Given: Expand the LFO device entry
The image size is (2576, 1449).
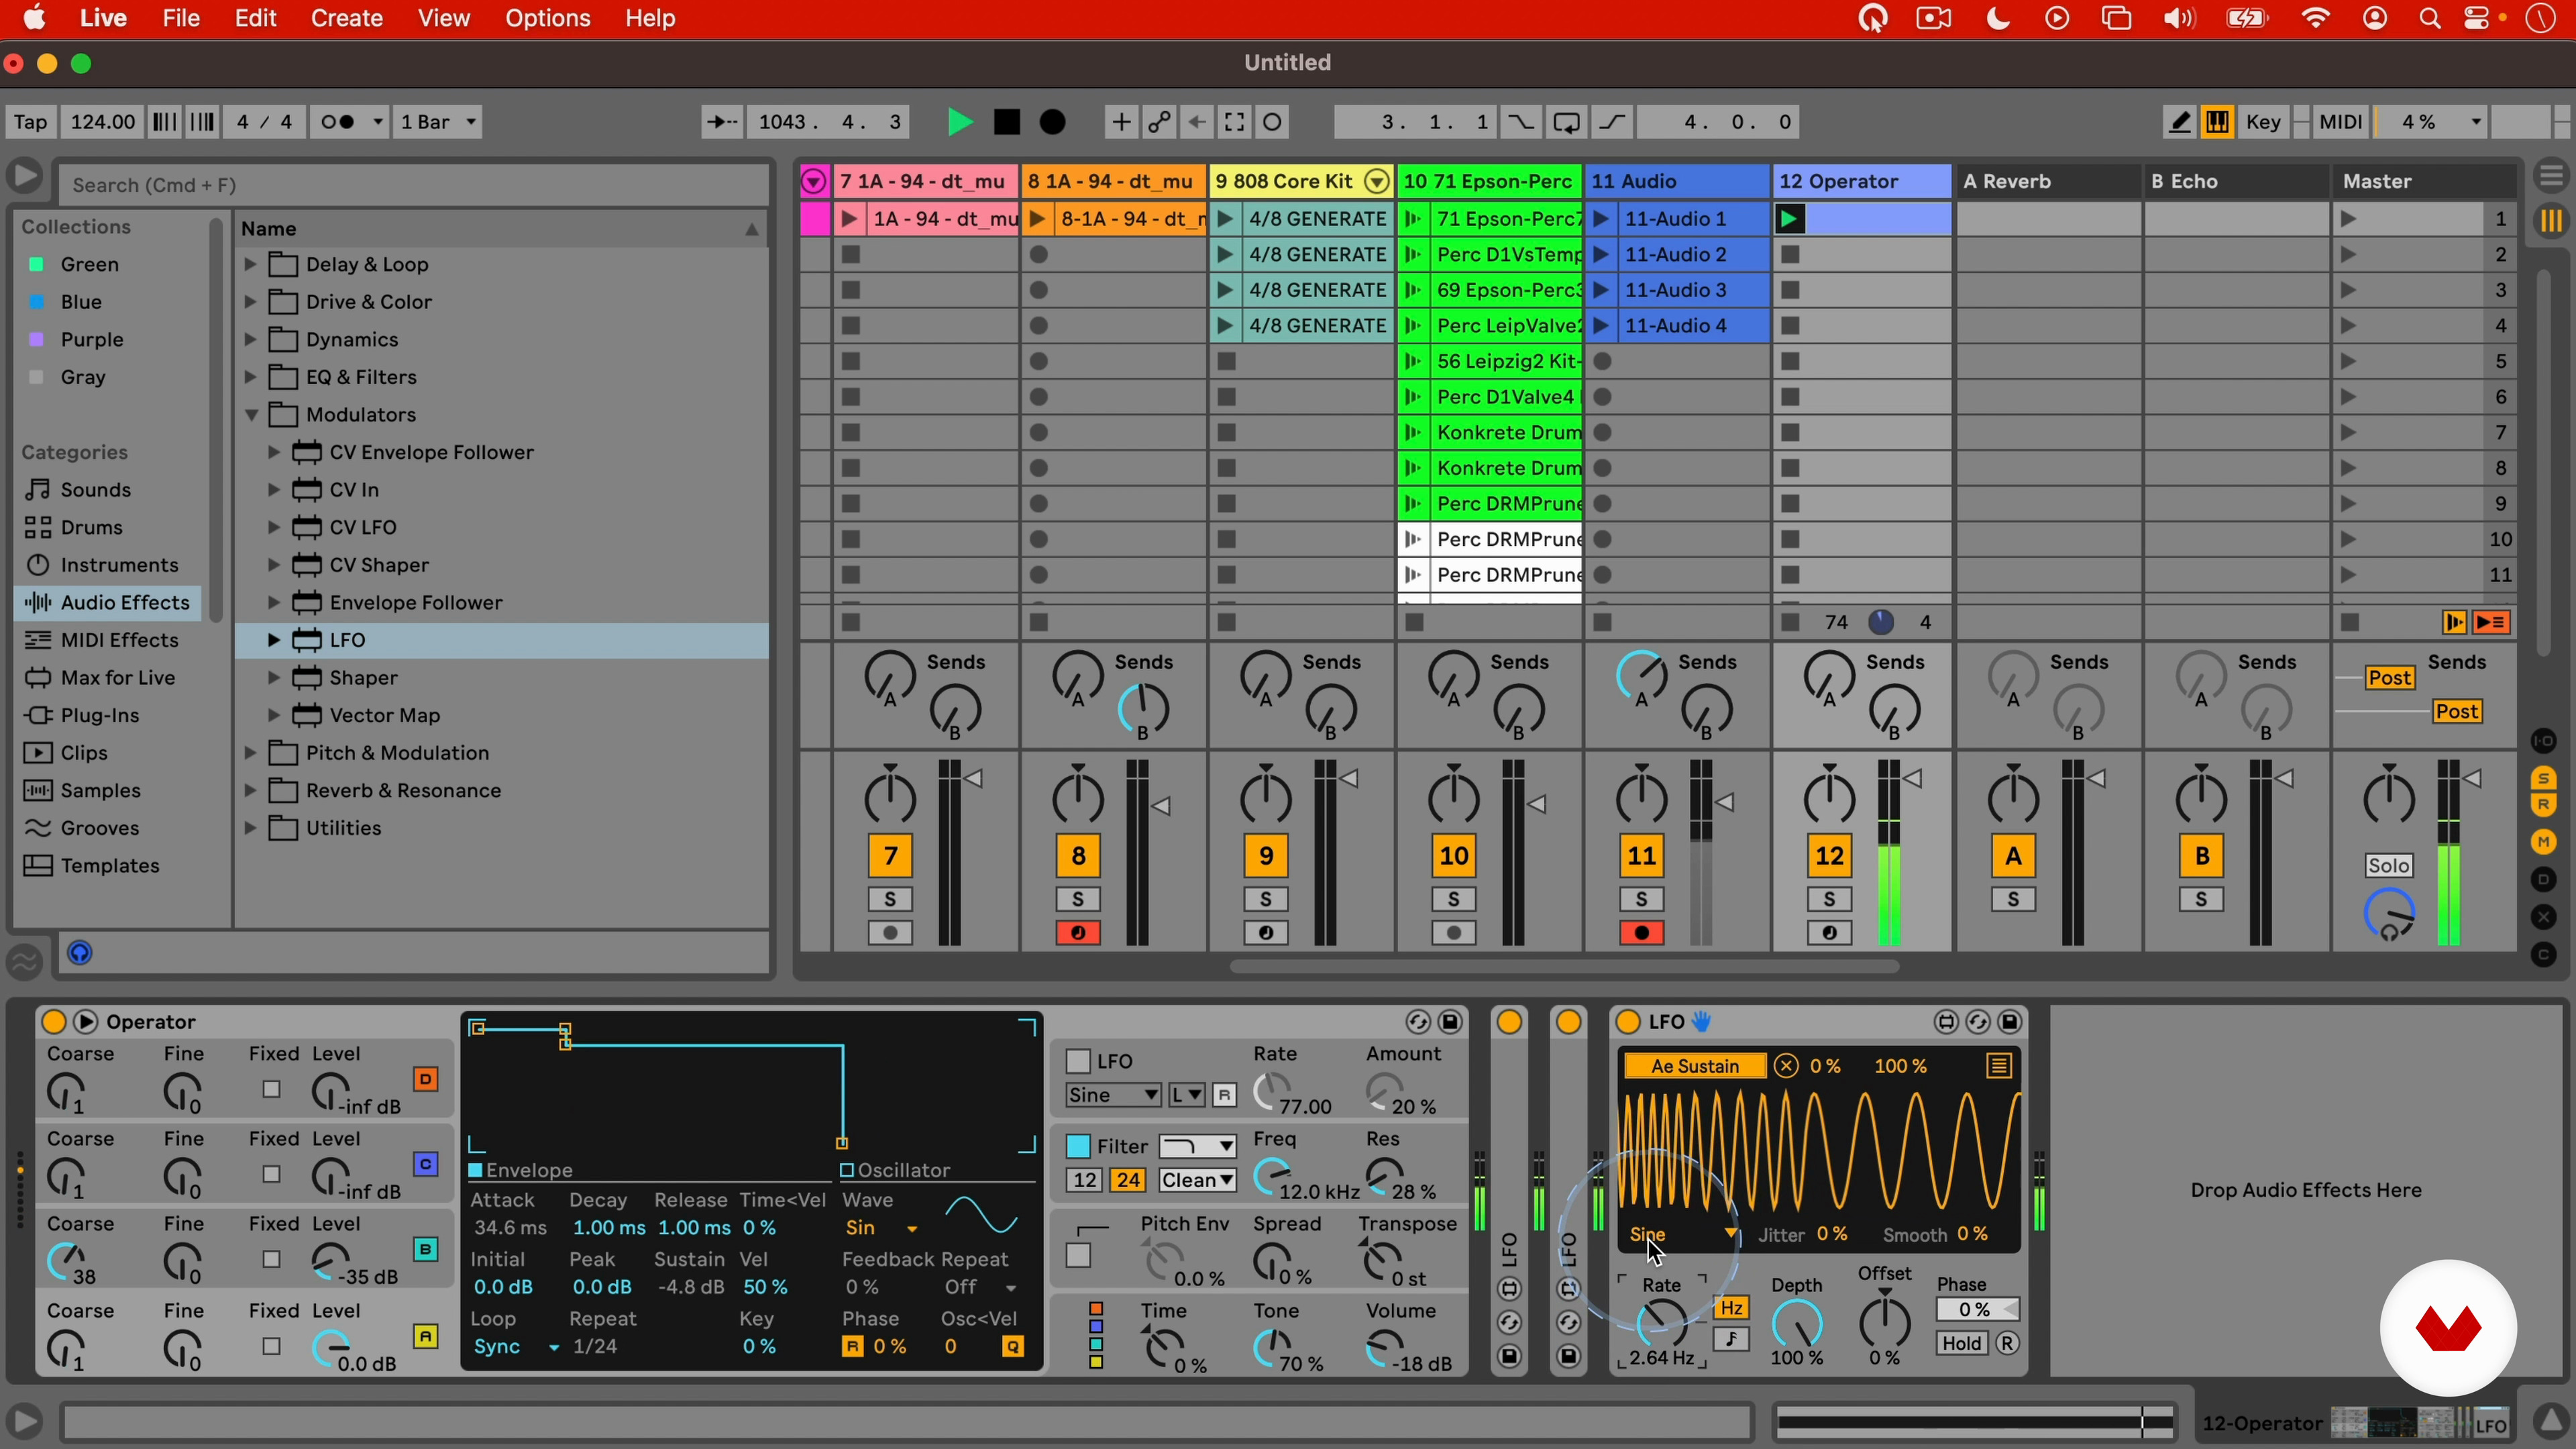Looking at the screenshot, I should pos(273,640).
